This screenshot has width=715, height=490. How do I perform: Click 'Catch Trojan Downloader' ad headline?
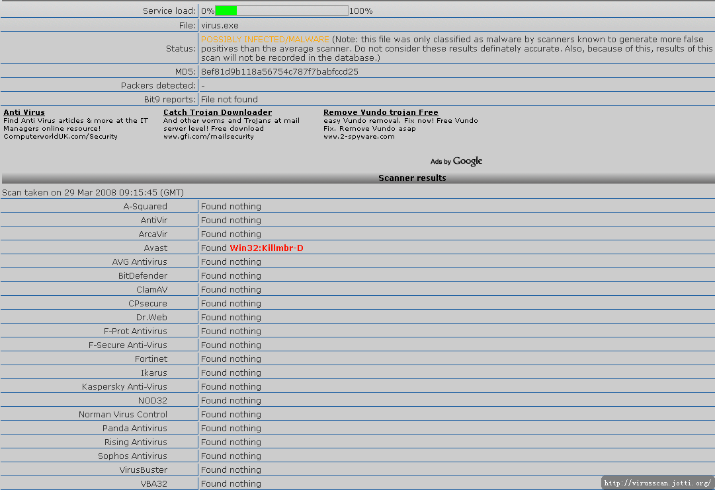tap(218, 112)
